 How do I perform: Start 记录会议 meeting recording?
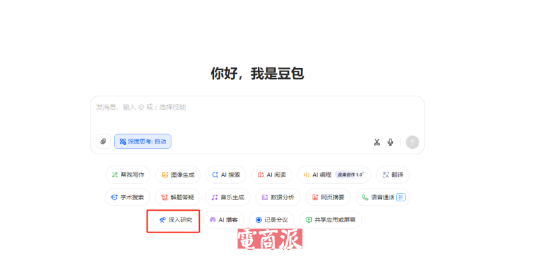tap(271, 220)
